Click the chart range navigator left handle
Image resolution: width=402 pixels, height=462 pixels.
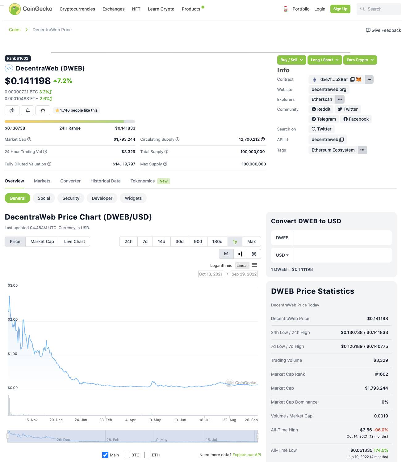coord(8,436)
